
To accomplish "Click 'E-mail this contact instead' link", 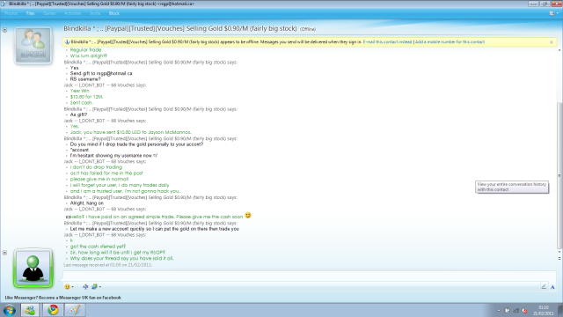I will (x=387, y=42).
